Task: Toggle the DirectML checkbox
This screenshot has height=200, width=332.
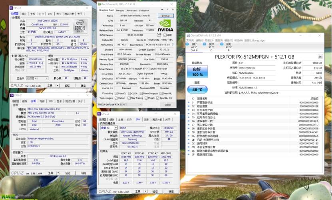Action: click(161, 93)
